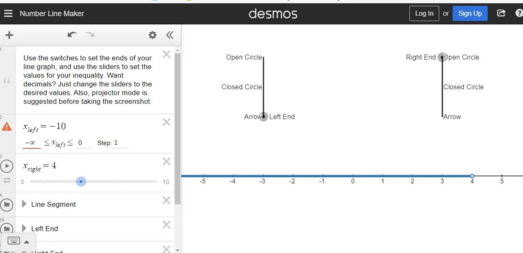Click the folder icon for Line Segment

coord(7,204)
